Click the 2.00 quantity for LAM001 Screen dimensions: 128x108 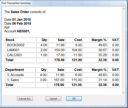(x=44, y=50)
